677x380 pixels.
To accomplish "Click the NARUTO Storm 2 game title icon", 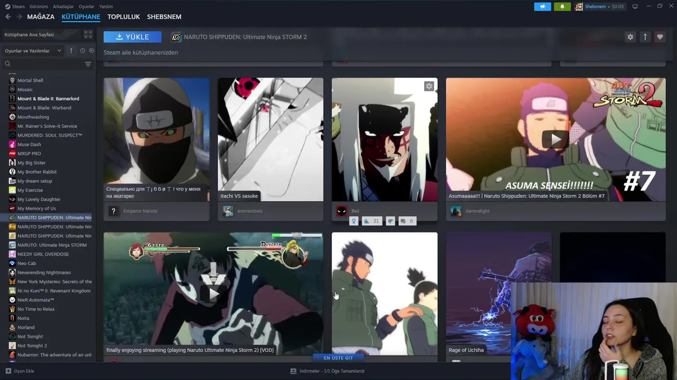I will [176, 37].
